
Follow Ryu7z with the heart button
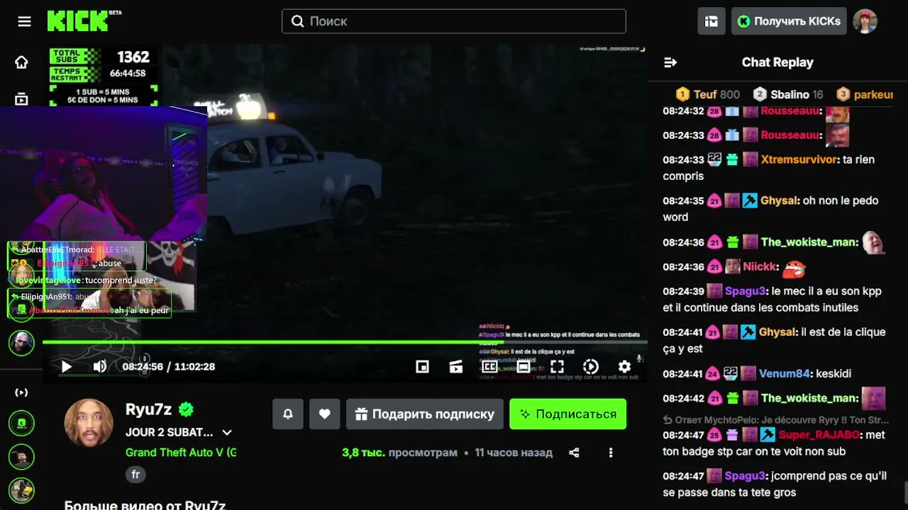coord(325,414)
